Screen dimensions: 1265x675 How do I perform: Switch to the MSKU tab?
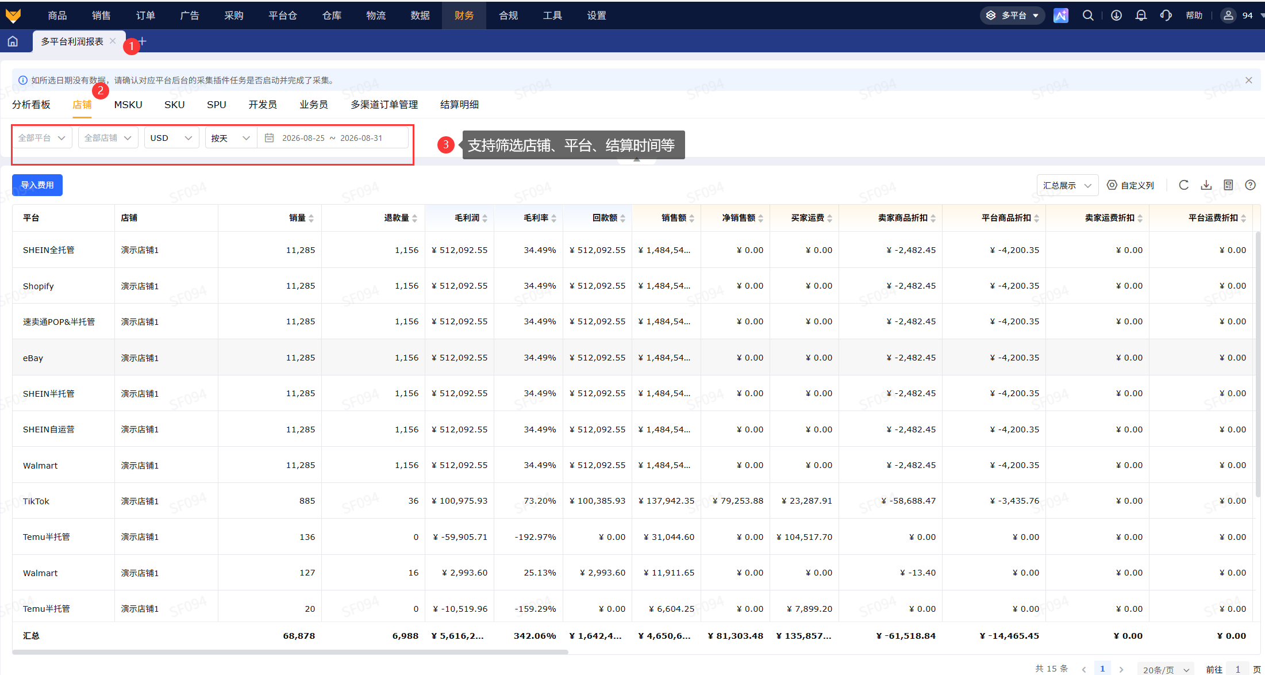click(x=128, y=105)
